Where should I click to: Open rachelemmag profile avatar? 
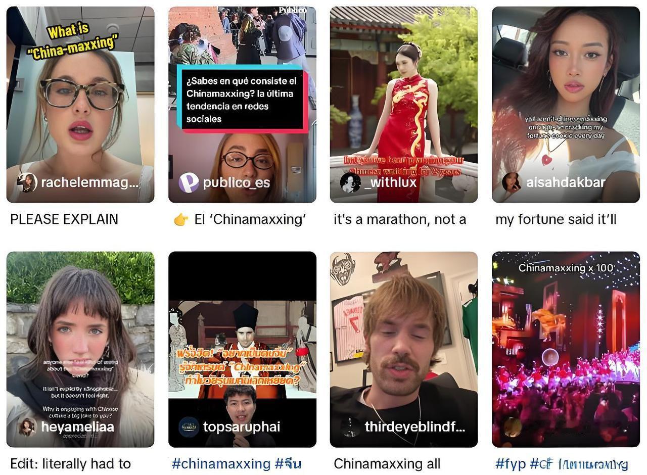point(27,182)
